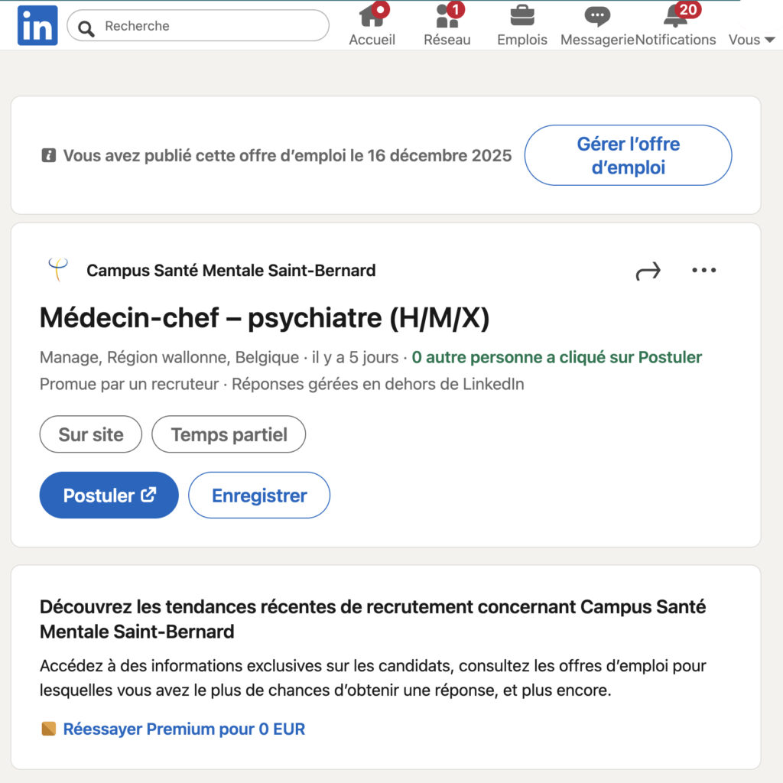Click the search magnifier icon
This screenshot has height=783, width=783.
[87, 28]
